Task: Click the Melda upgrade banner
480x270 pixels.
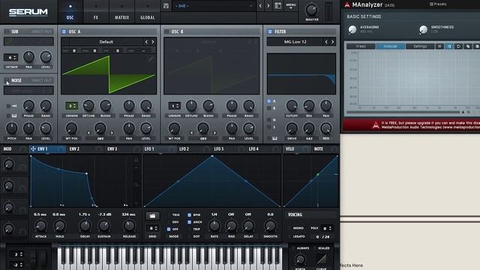Action: [411, 125]
